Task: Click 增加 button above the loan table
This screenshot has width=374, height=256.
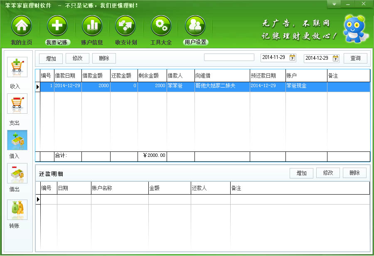Action: coord(51,59)
